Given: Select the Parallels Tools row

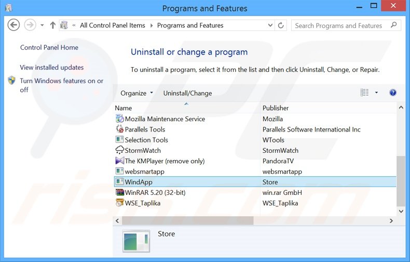Looking at the screenshot, I should 255,129.
